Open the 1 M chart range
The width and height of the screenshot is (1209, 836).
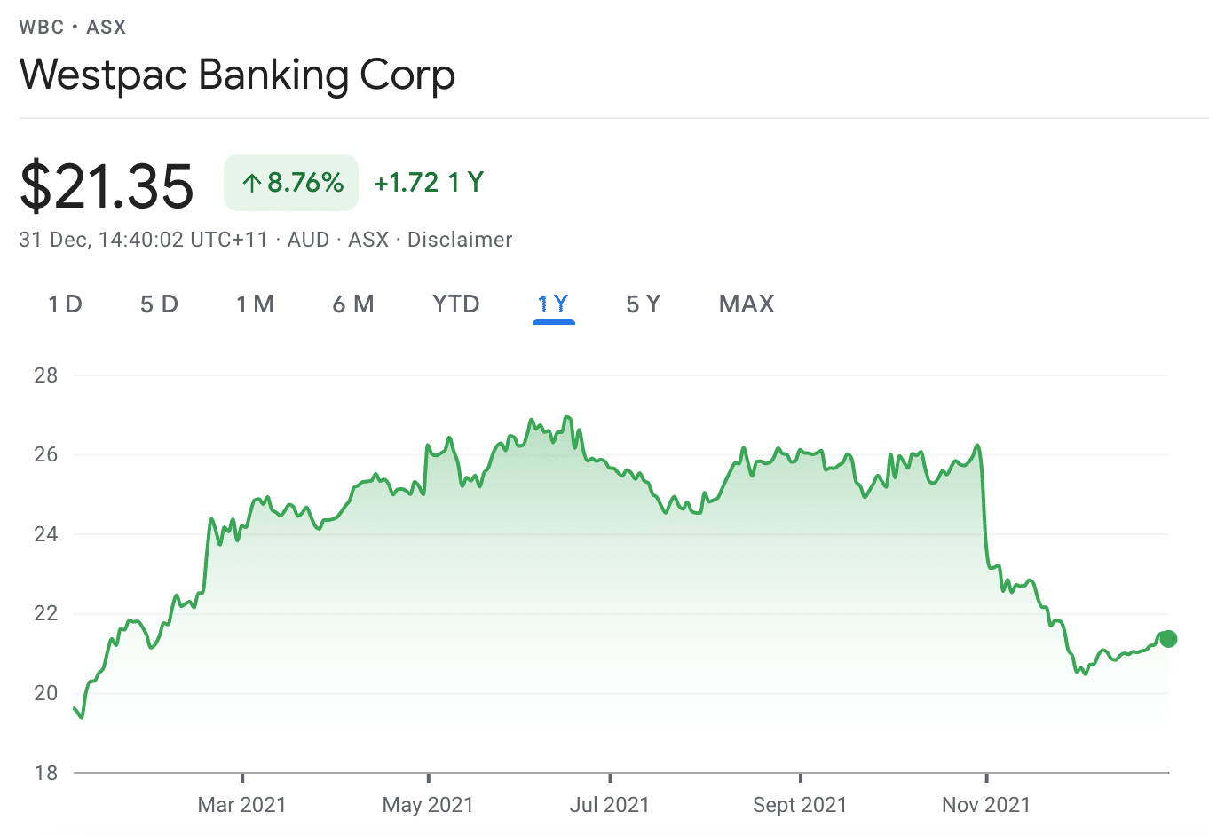click(x=256, y=304)
